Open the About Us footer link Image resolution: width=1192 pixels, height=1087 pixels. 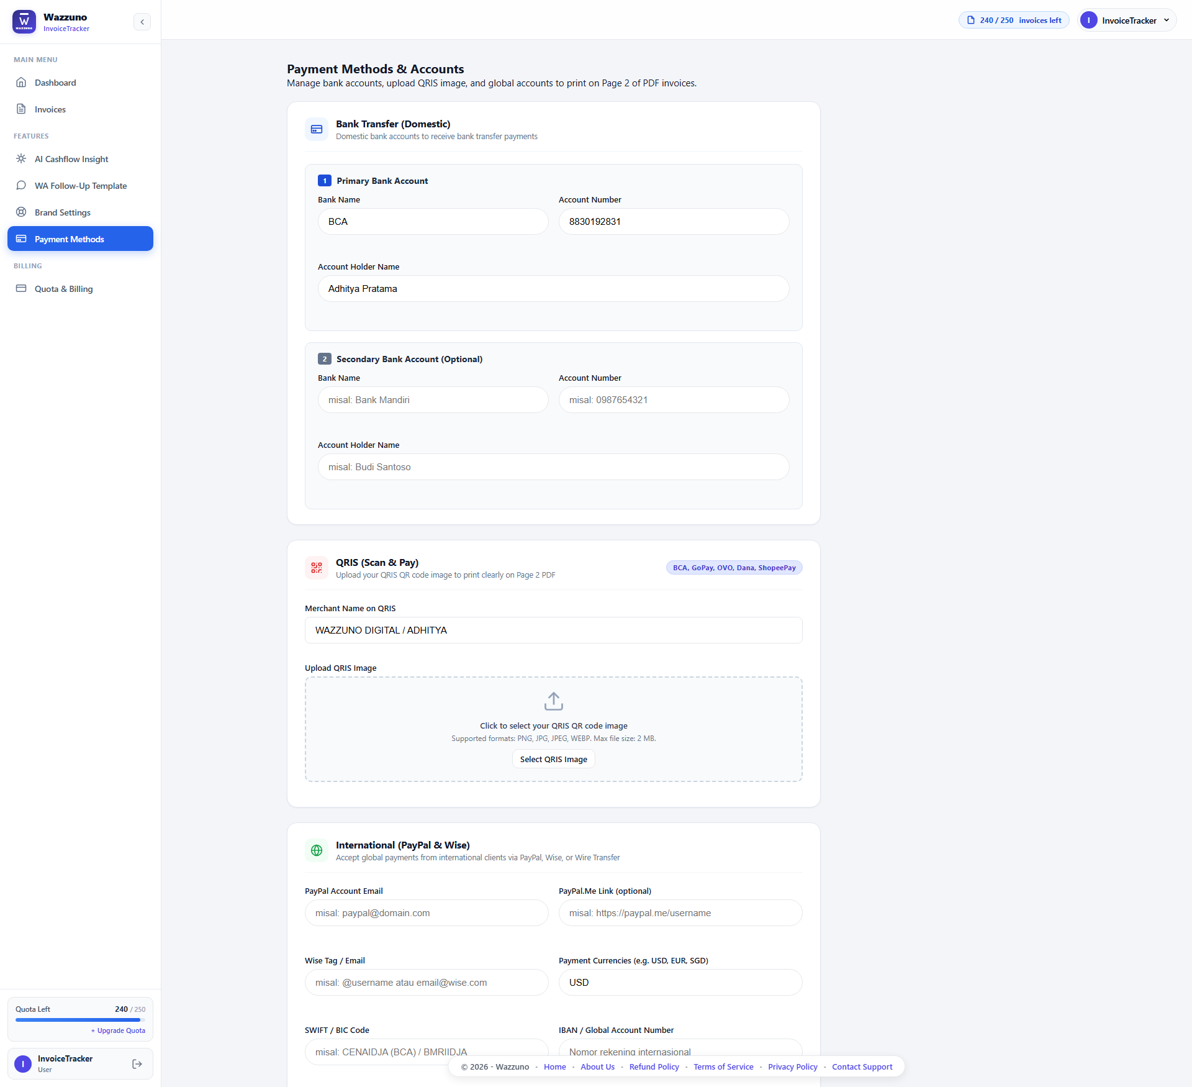pyautogui.click(x=597, y=1067)
